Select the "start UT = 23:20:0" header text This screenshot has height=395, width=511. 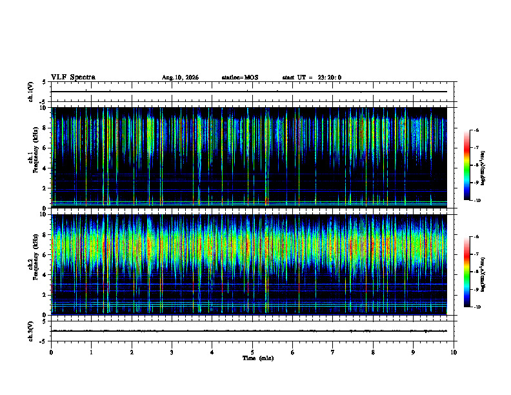[x=312, y=77]
